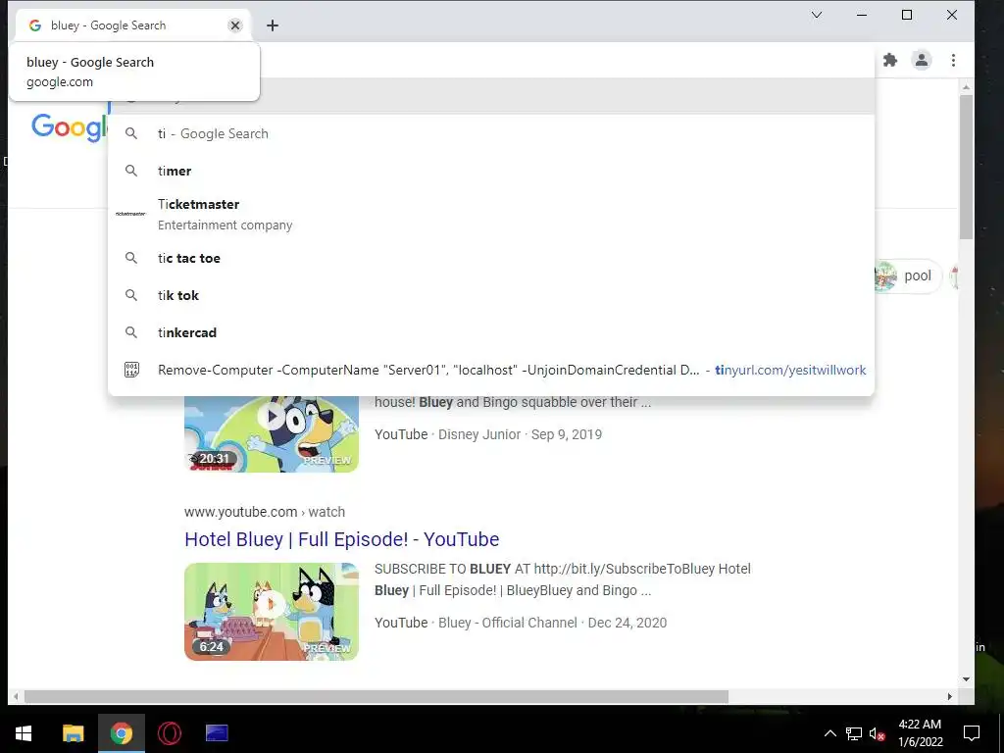The height and width of the screenshot is (753, 1004).
Task: Click the magnifier icon beside 'tinkercad'
Action: pos(130,332)
